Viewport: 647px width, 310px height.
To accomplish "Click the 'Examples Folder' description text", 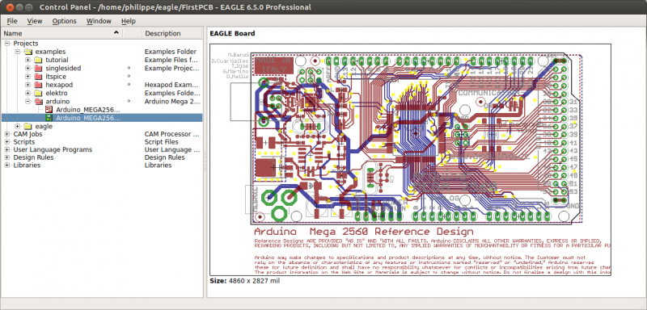I will [171, 52].
